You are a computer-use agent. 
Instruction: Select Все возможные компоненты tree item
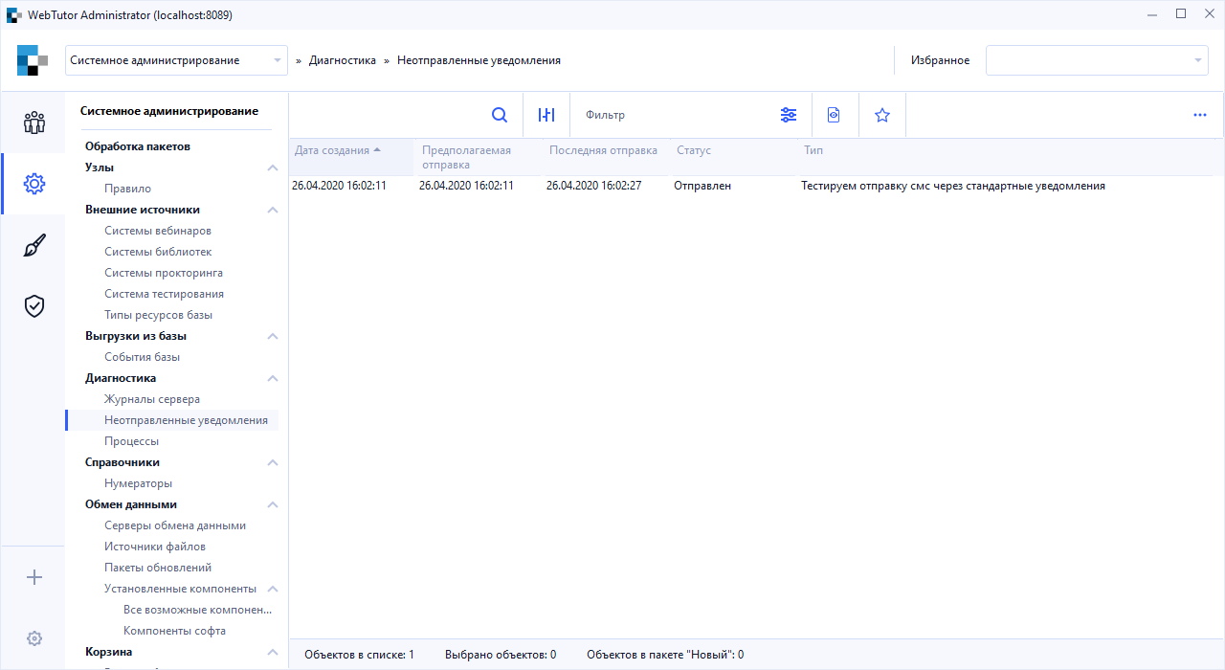tap(197, 610)
